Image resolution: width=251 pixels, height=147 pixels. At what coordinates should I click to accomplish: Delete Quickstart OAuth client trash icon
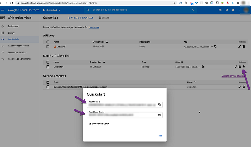click(x=240, y=67)
